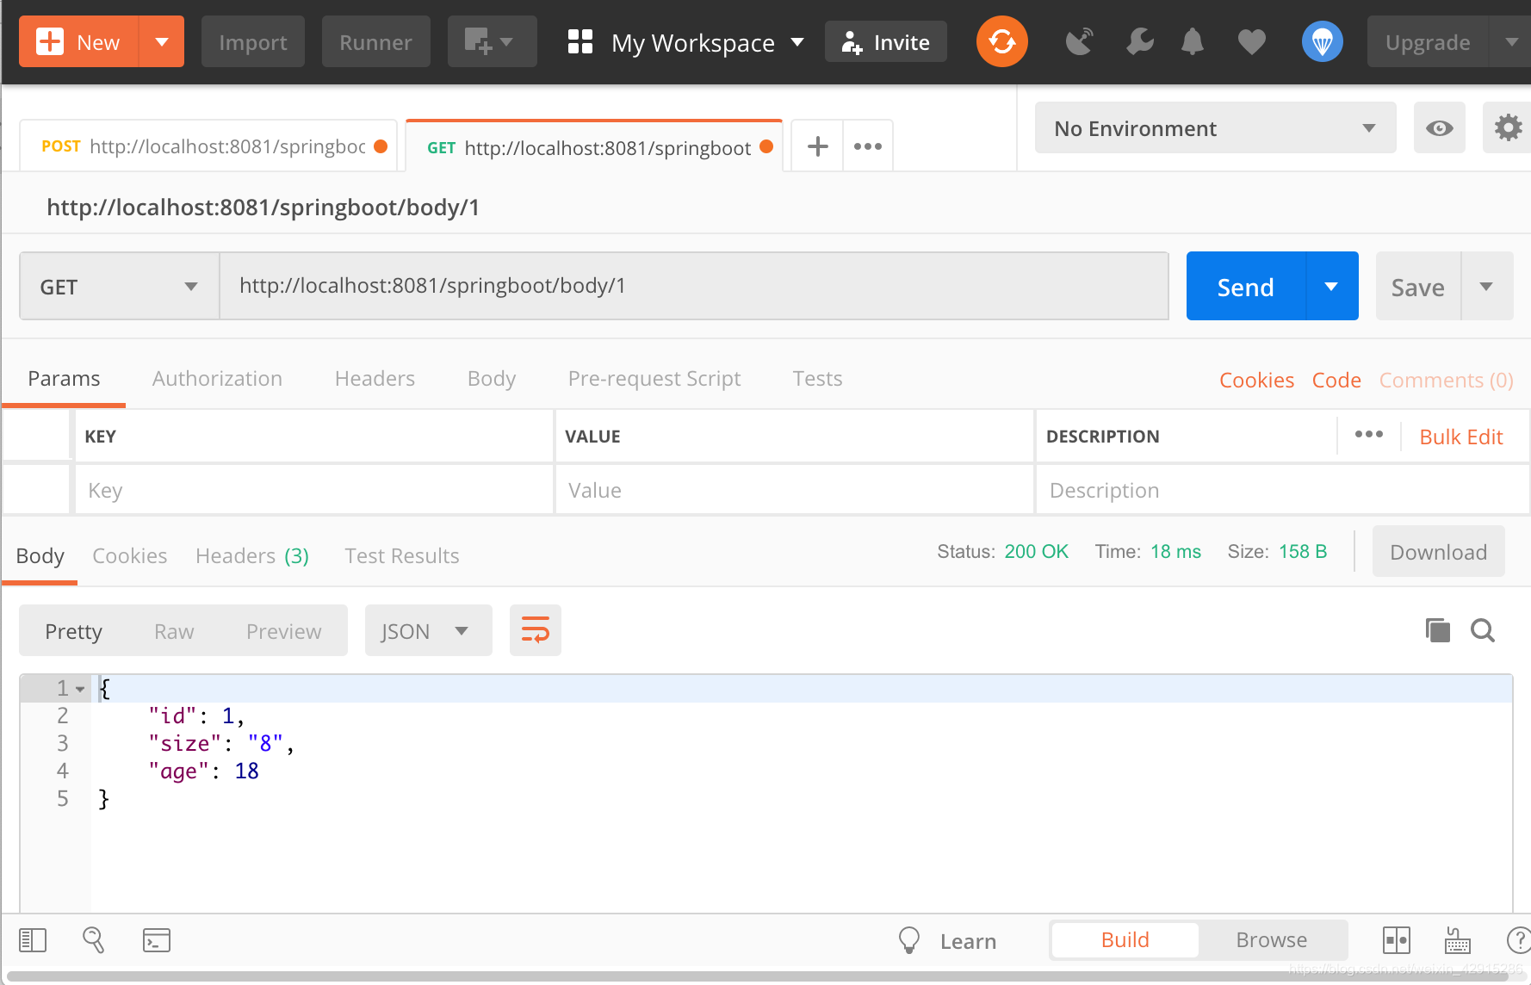Click the Invite button
1531x985 pixels.
(x=885, y=41)
